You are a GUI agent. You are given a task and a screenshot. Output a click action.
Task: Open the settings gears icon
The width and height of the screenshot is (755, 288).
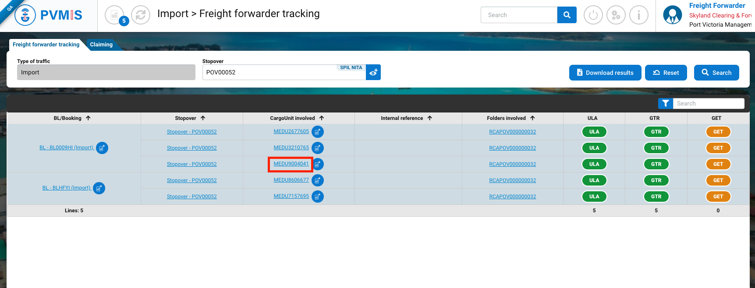pos(616,15)
